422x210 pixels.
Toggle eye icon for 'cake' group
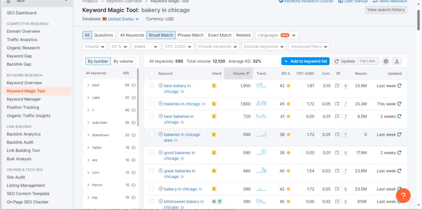(133, 98)
